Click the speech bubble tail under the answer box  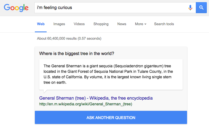point(45,91)
